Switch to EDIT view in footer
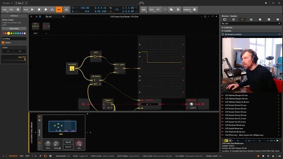283x159 pixels. 27,156
